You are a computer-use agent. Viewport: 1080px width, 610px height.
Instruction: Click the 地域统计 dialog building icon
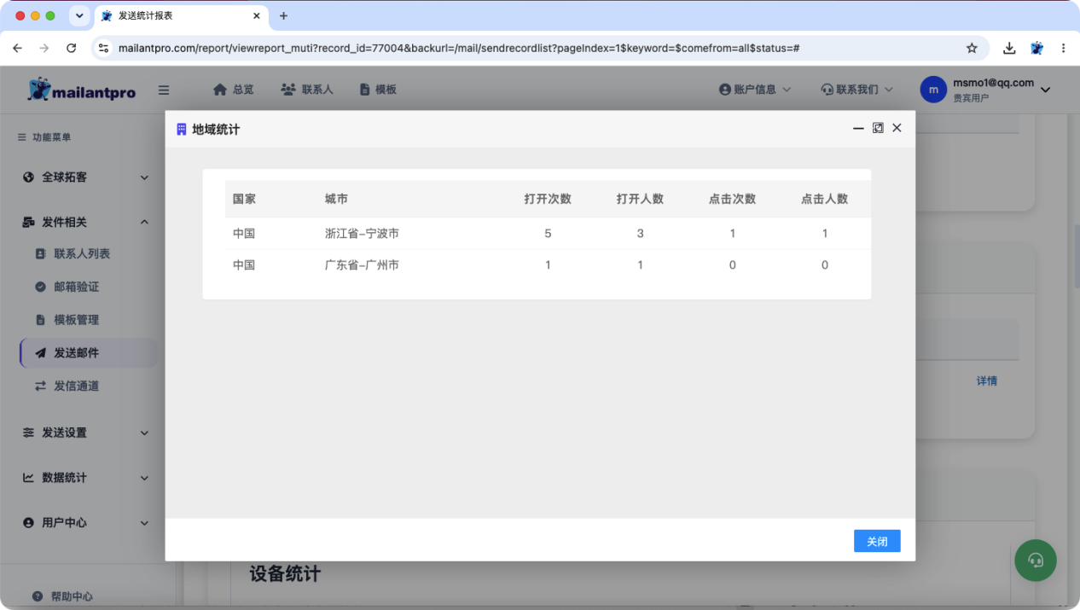tap(181, 129)
